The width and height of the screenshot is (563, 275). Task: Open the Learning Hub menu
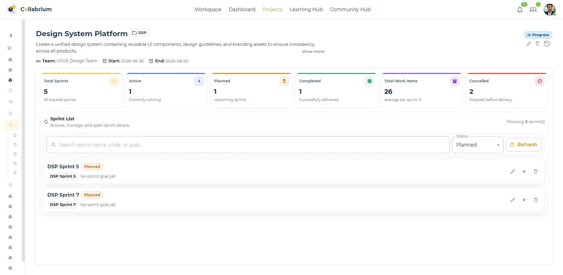tap(306, 9)
